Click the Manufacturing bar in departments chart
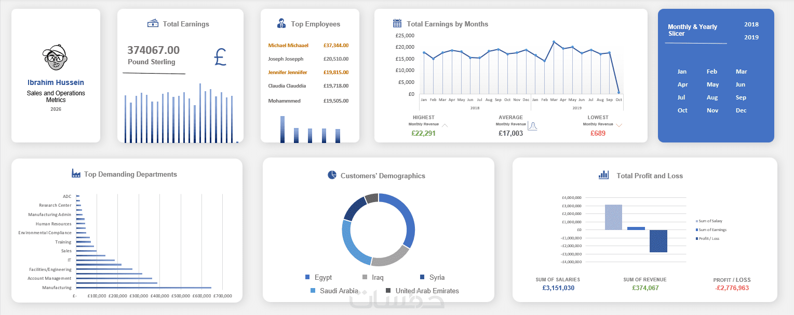Screen dimensions: 794x315 [144, 288]
